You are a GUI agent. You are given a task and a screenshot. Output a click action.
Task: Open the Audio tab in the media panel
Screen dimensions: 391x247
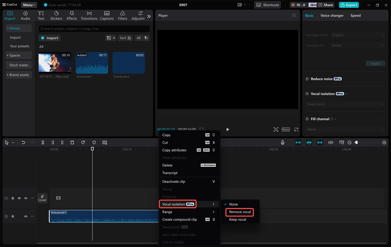point(25,16)
